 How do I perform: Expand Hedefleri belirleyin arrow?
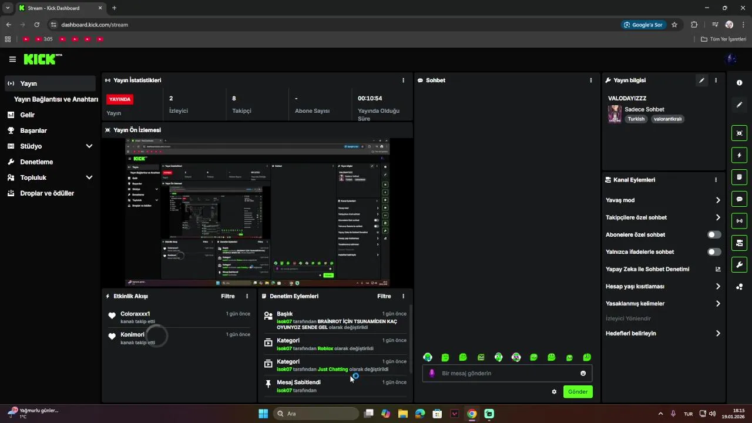[718, 333]
